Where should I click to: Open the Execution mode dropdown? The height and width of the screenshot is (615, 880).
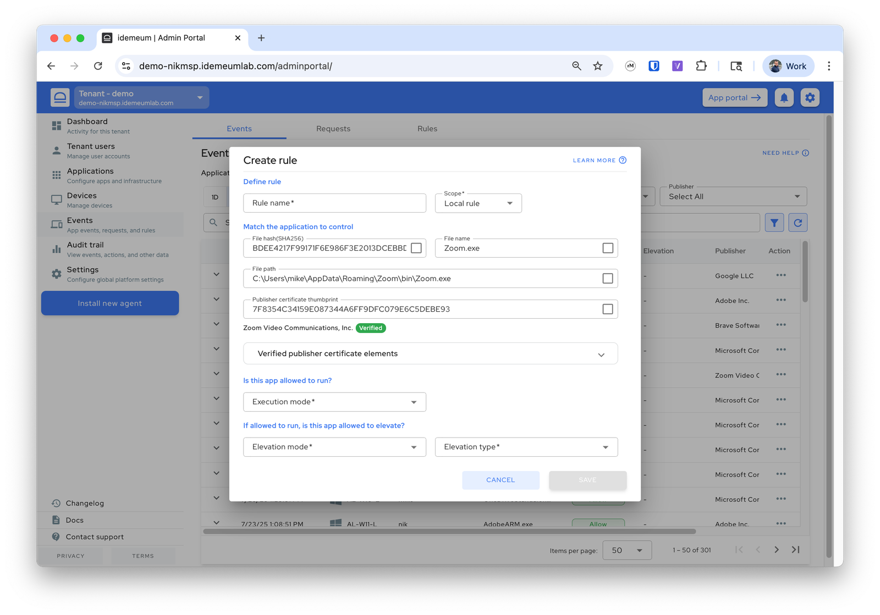click(334, 402)
